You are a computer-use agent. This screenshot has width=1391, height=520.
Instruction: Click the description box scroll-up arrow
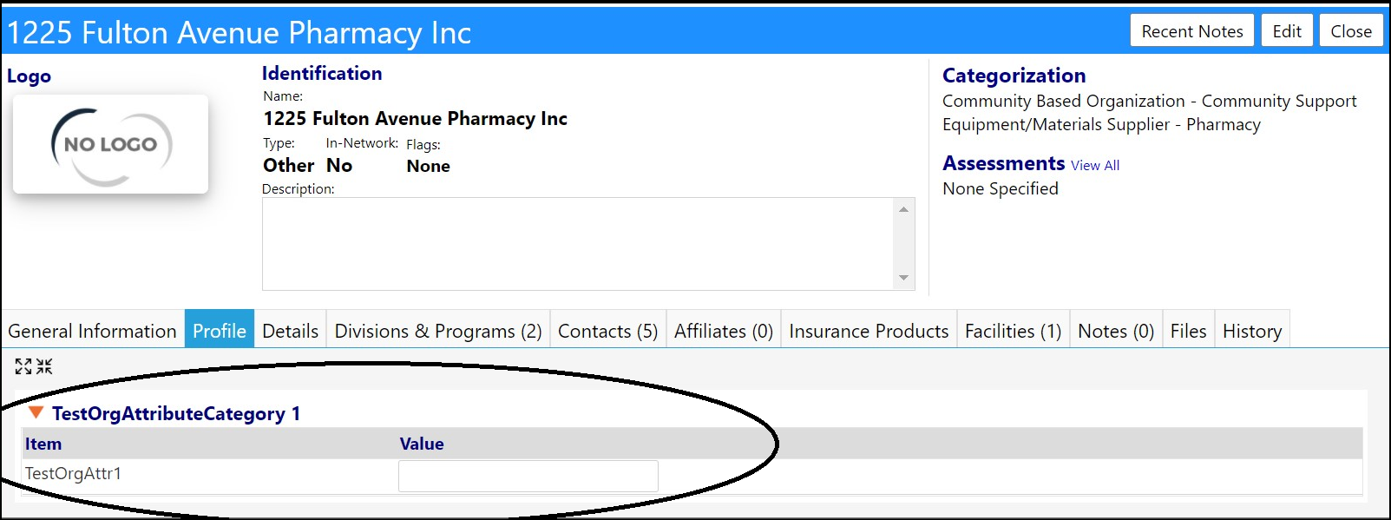904,209
